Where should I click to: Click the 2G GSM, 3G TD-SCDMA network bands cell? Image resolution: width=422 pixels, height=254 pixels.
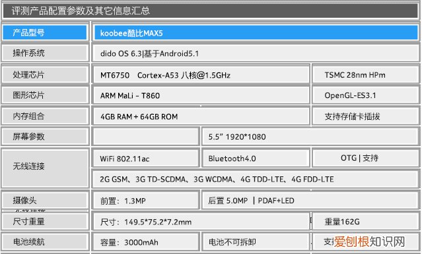coord(256,179)
